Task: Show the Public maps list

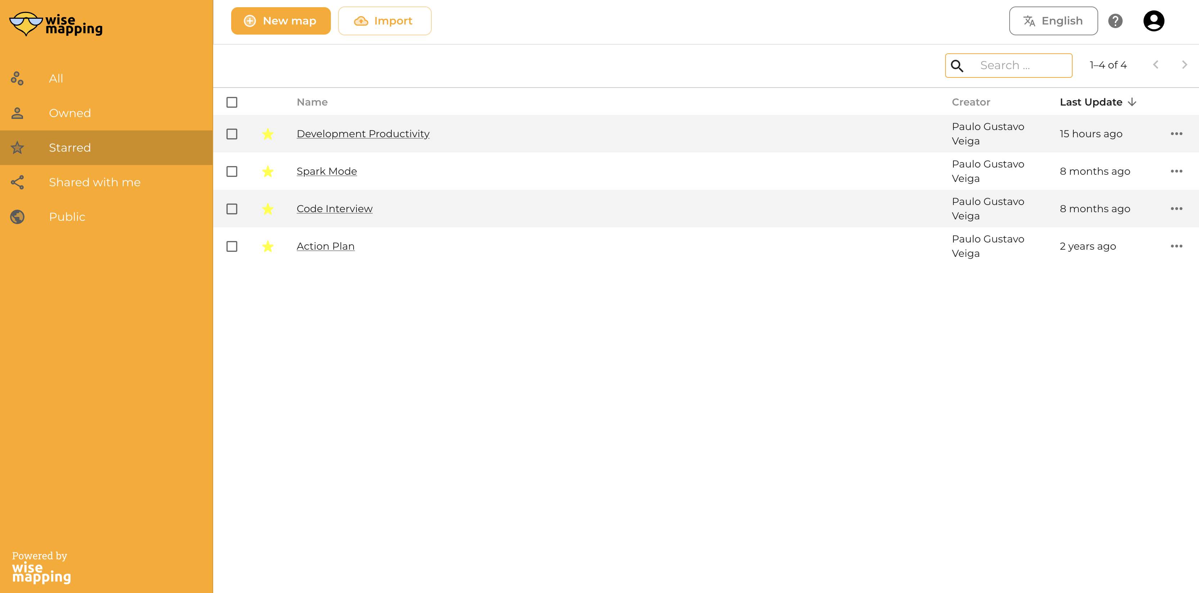Action: [x=67, y=217]
